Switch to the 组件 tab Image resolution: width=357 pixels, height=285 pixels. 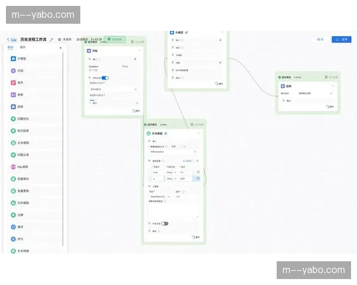pos(23,47)
